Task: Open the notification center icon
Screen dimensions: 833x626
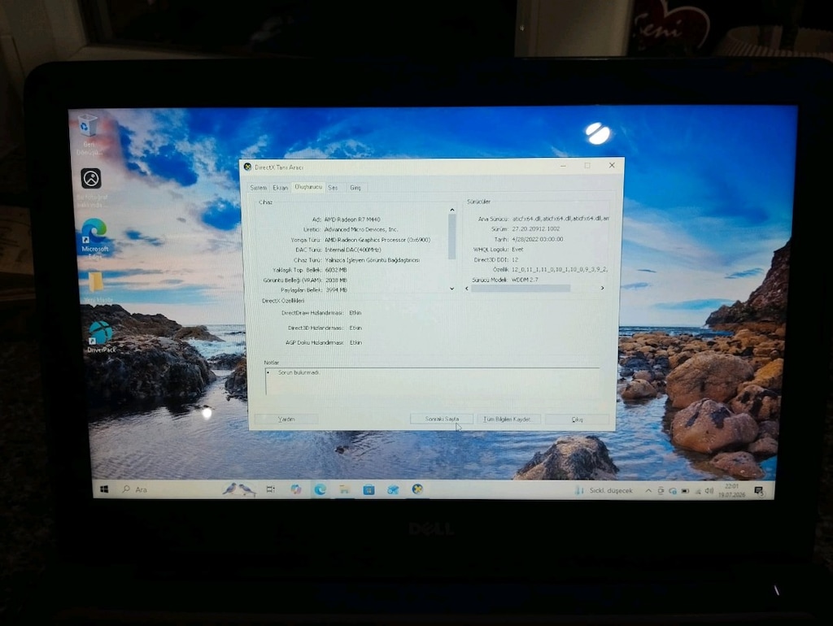Action: [759, 491]
